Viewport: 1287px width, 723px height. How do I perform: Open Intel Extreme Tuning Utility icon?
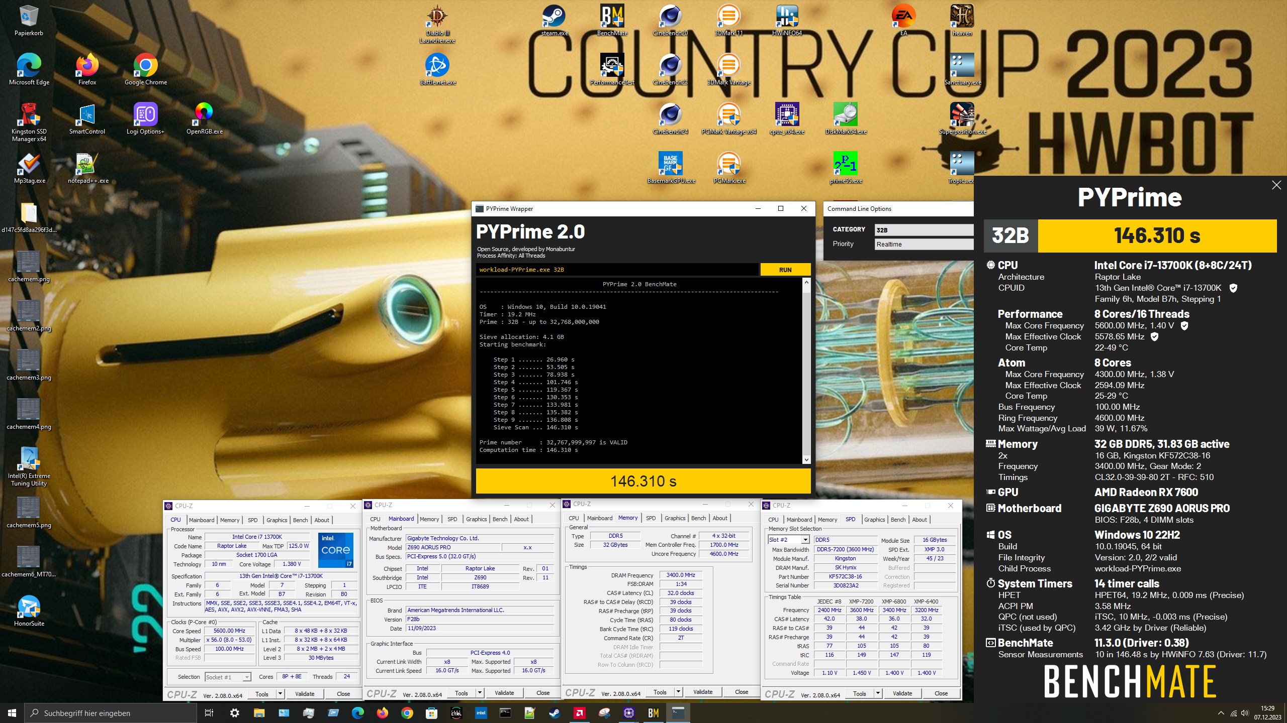[29, 466]
